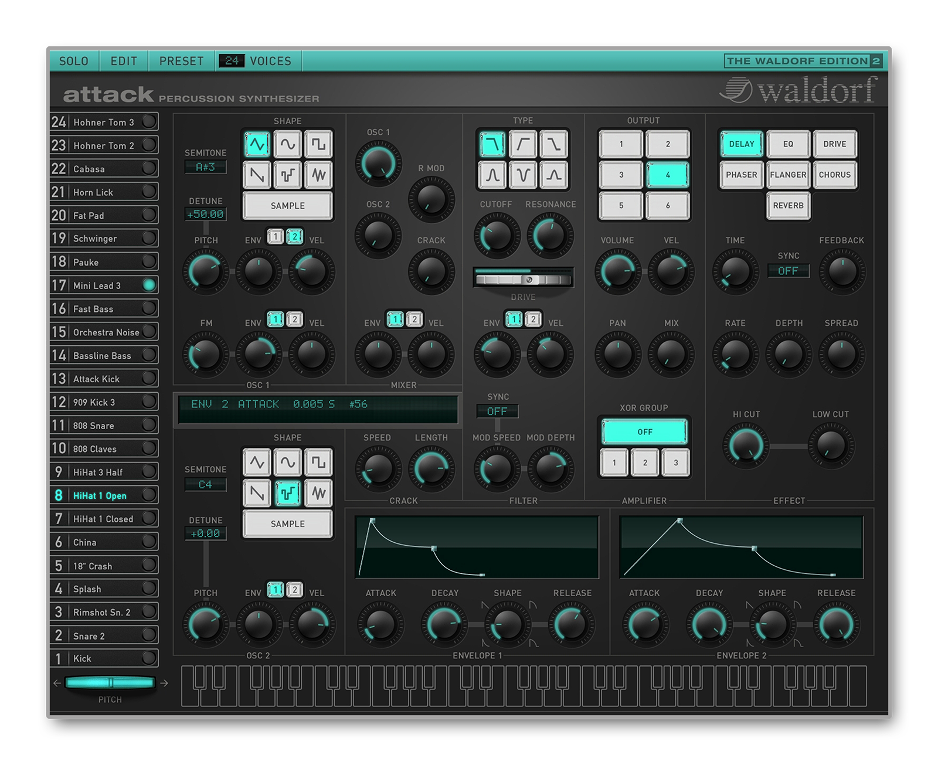Enable the Reverb effect
938x765 pixels.
[x=788, y=206]
